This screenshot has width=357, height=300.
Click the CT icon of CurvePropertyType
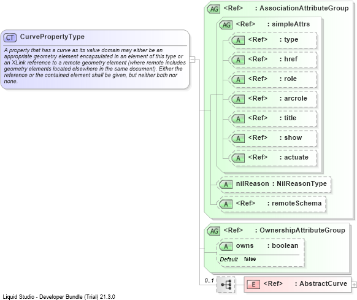10,37
